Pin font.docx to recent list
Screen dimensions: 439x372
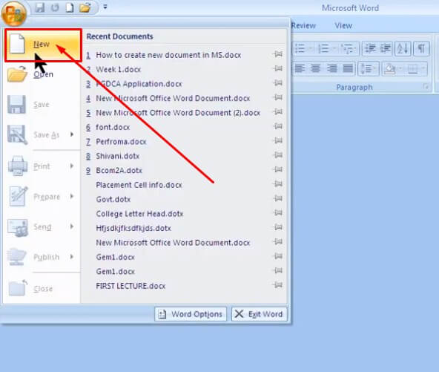point(278,126)
